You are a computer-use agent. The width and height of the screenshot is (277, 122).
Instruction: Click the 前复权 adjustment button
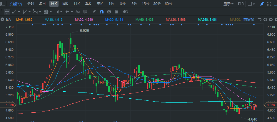tap(249, 20)
